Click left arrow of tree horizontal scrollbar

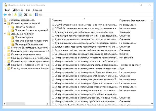tap(5, 104)
